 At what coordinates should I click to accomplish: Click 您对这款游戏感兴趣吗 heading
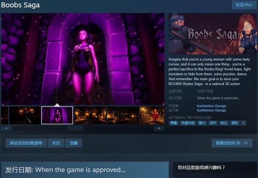[201, 168]
